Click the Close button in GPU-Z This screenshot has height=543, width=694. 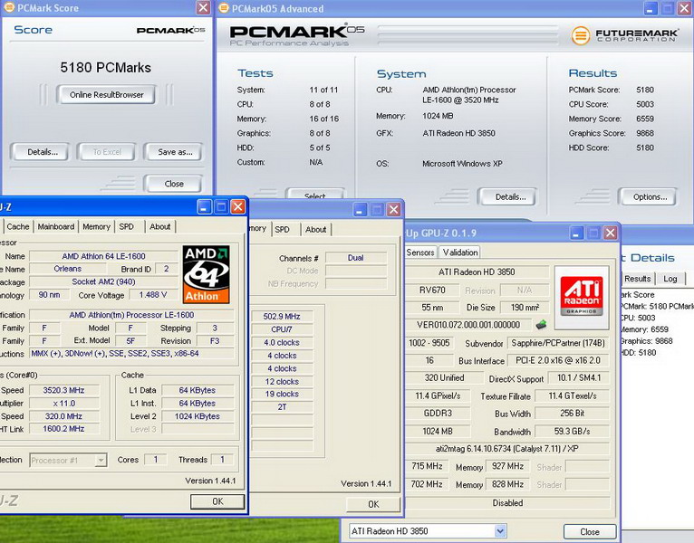pos(590,531)
